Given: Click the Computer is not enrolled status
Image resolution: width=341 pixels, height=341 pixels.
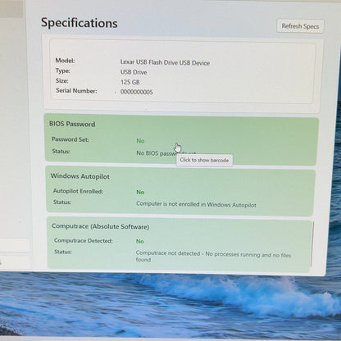Looking at the screenshot, I should click(x=196, y=204).
